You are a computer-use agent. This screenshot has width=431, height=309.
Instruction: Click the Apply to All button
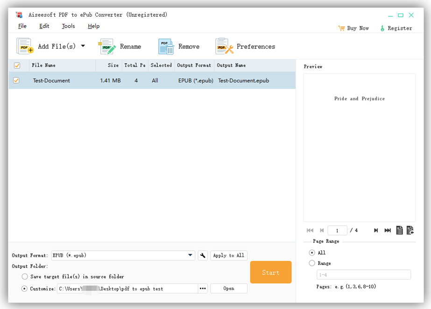coord(229,255)
